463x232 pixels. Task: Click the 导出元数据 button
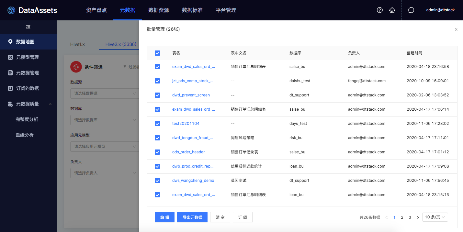(x=192, y=217)
